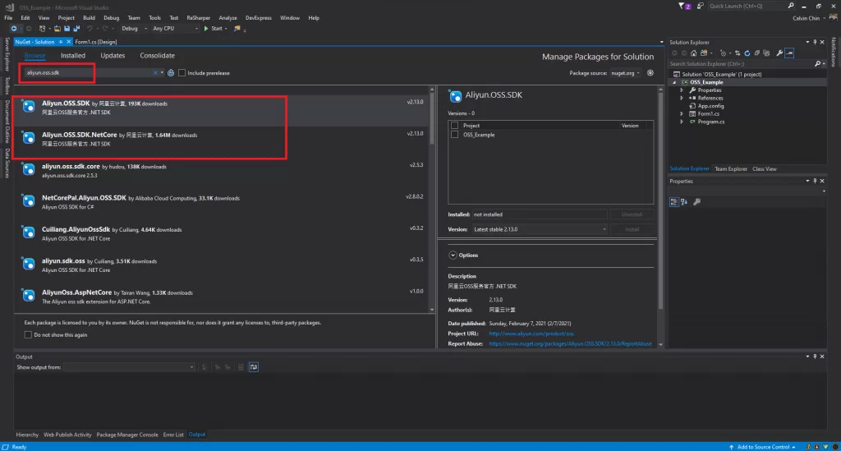This screenshot has height=451, width=841.
Task: Click the Navigate Backward toolbar icon
Action: [x=13, y=29]
